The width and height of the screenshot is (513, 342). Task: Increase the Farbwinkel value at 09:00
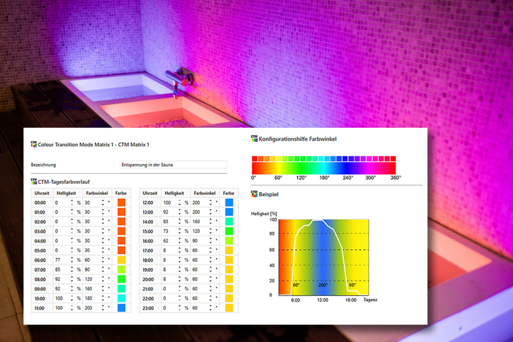[x=103, y=287]
